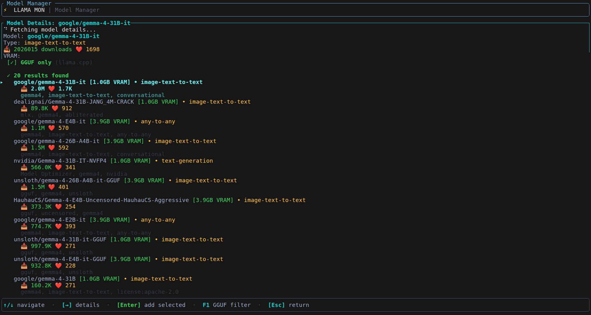Select the HauhauCS Gemma-4-E4B-Uncensored model row
Viewport: 591px width, 315px height.
[x=101, y=200]
